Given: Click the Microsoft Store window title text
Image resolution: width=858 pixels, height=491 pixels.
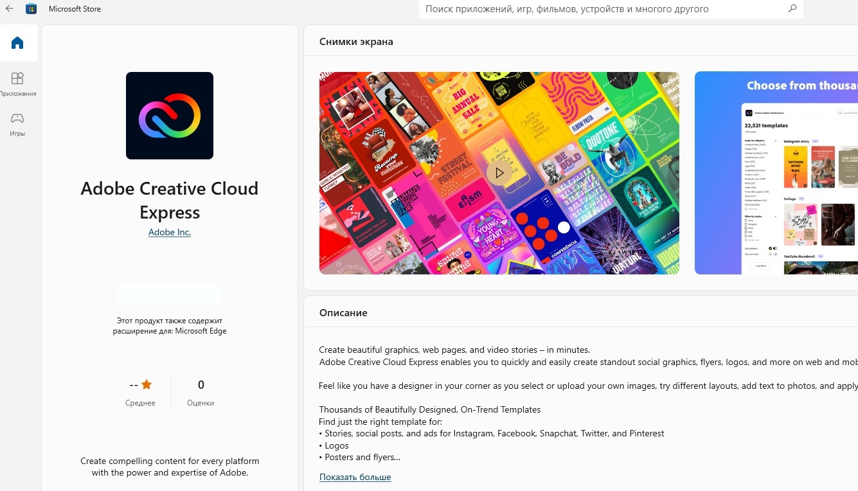Looking at the screenshot, I should (x=75, y=9).
